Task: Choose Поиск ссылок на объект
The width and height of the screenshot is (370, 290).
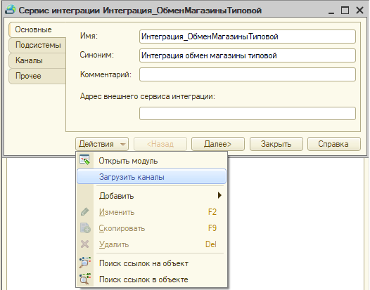Action: 151,263
